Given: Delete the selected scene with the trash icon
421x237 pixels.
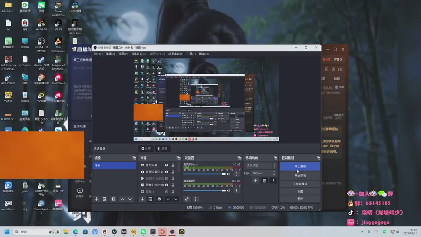Looking at the screenshot, I should pyautogui.click(x=104, y=199).
